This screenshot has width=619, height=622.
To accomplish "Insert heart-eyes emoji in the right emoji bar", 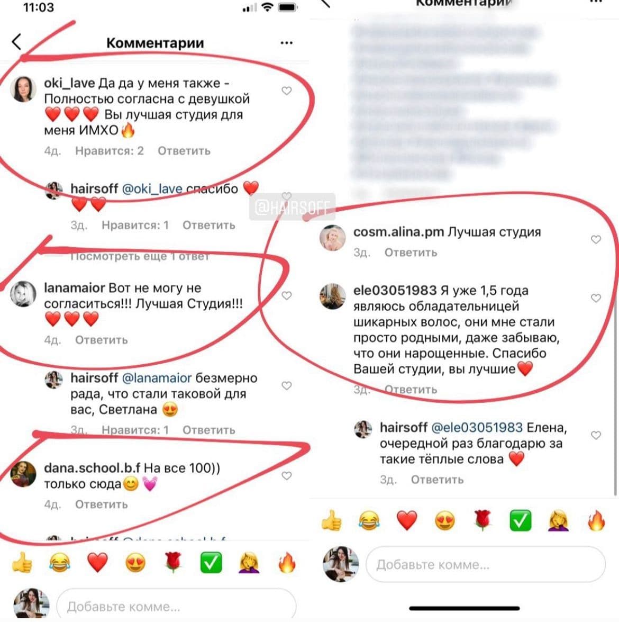I will (444, 520).
